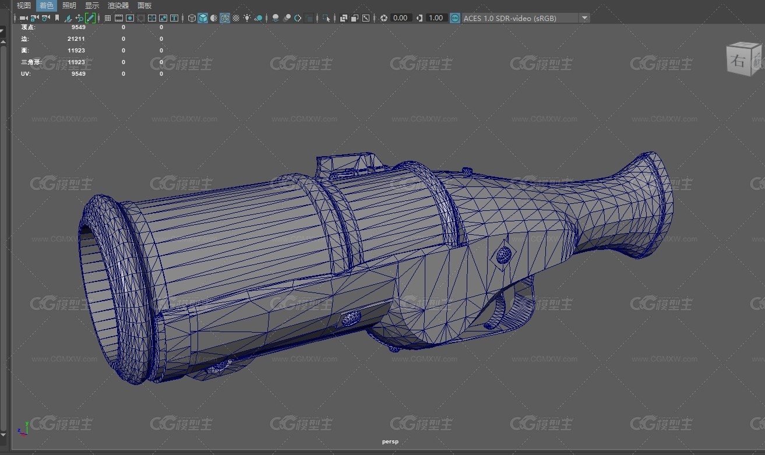Open the 渲染器 (Renderer) menu
The height and width of the screenshot is (455, 765).
(x=118, y=5)
